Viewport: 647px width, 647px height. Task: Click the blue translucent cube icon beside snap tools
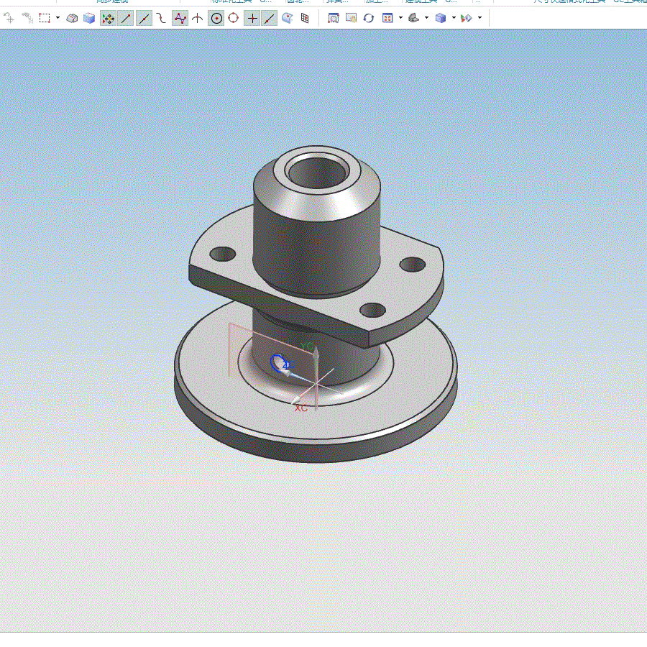(89, 18)
